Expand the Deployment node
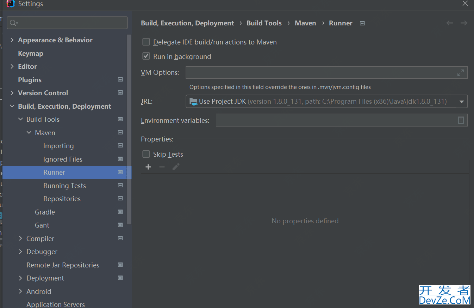Screen dimensions: 474x308 (x=20, y=278)
